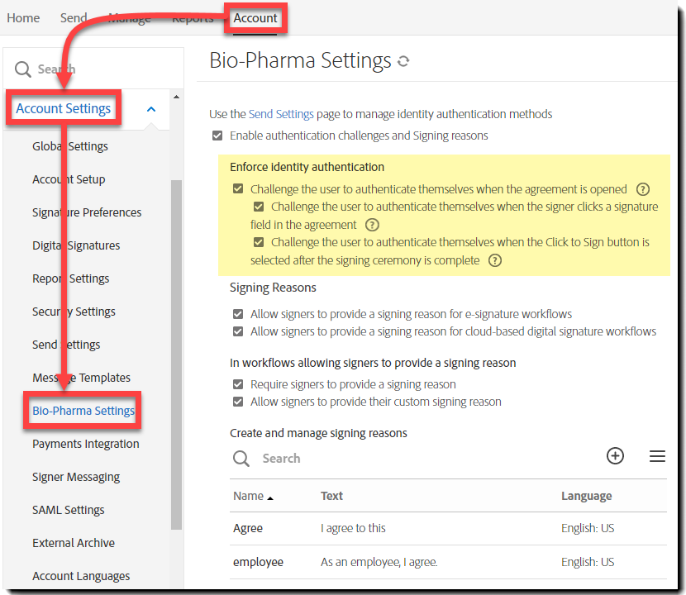This screenshot has width=686, height=595.
Task: Select SAML Settings in the sidebar
Action: (69, 510)
